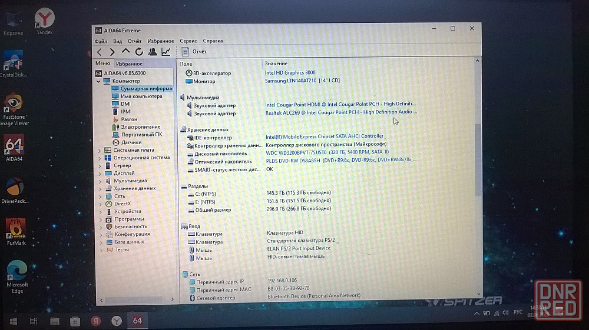Select the IPMI tree item
This screenshot has width=589, height=330.
click(122, 112)
